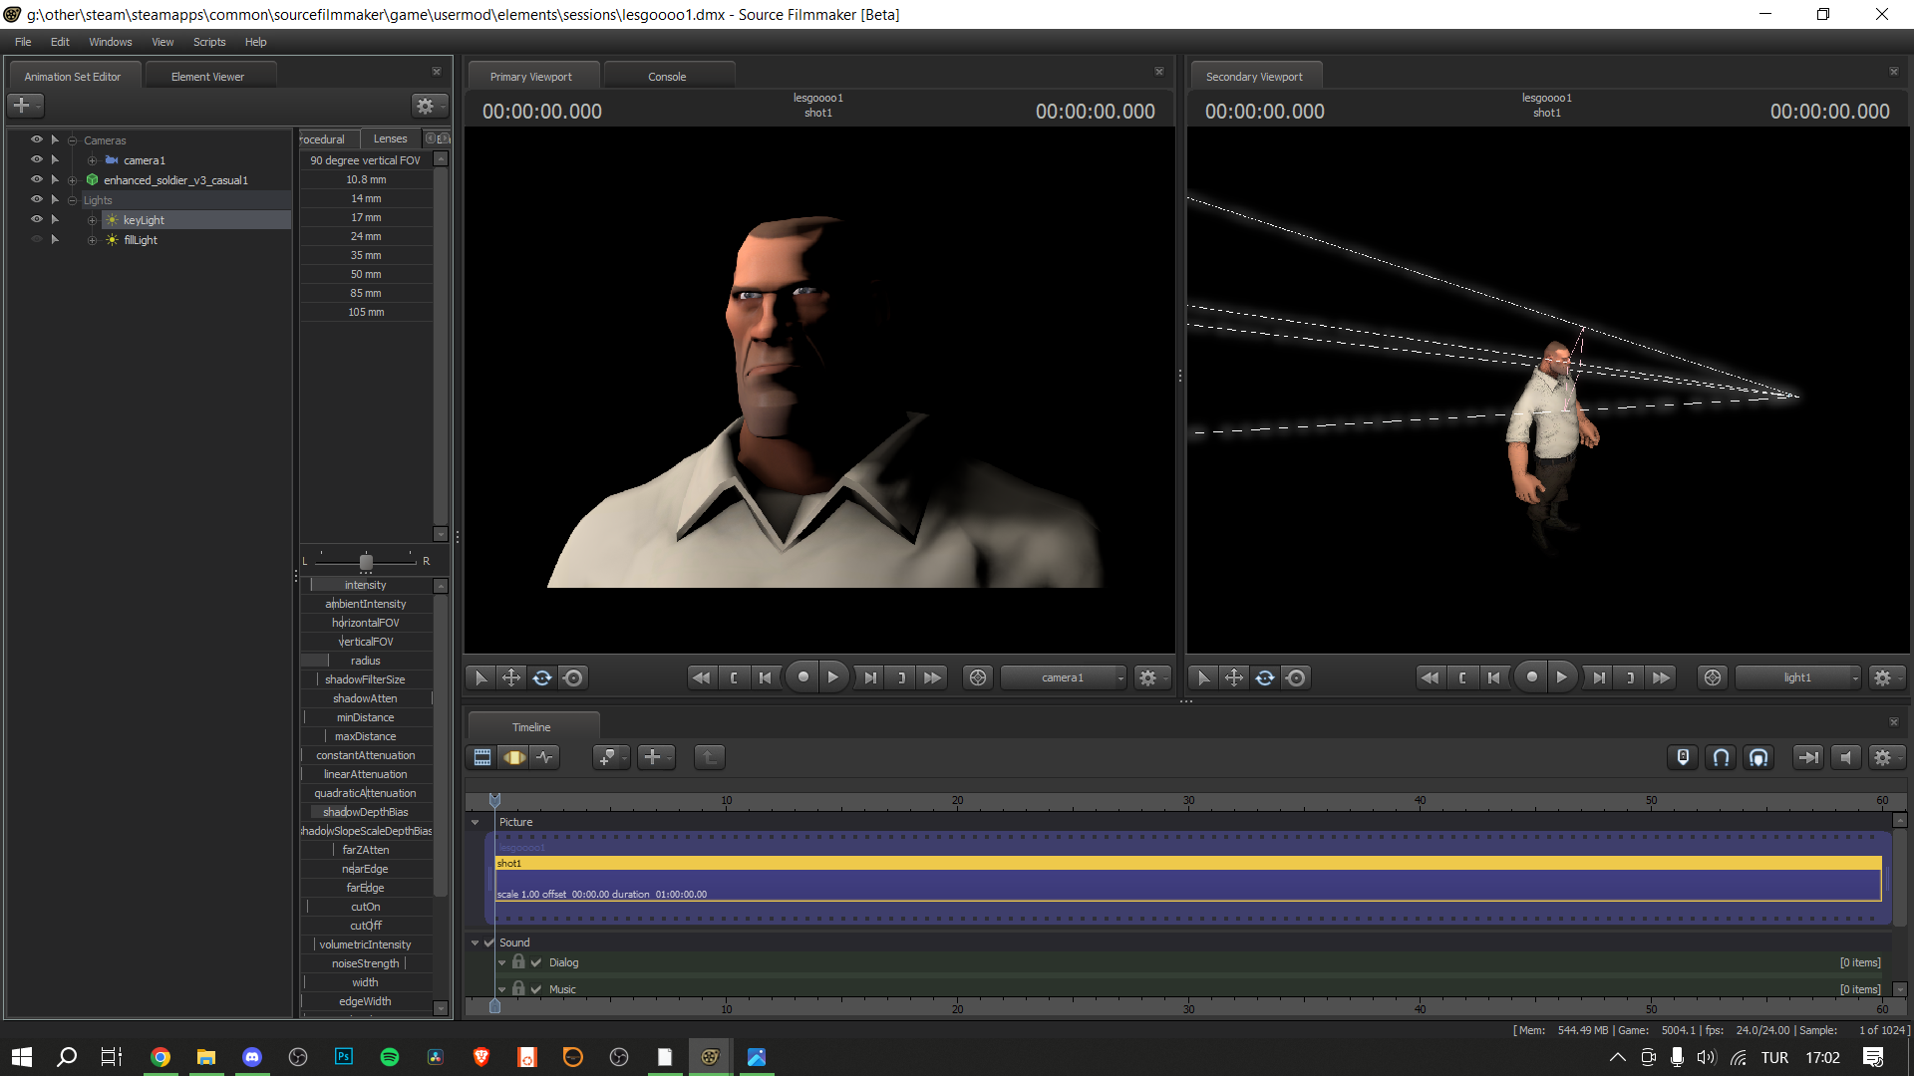Apply the 35 mm lens preset
The image size is (1914, 1076).
366,255
